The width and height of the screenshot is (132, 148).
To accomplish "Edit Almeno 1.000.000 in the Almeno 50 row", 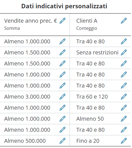I will coord(62,119).
